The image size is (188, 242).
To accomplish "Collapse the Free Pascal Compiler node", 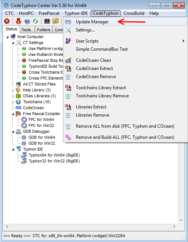I will [13, 114].
